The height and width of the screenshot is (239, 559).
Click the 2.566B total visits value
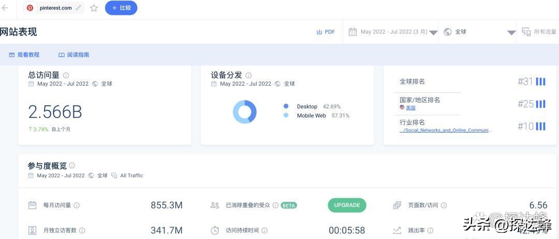click(x=55, y=112)
